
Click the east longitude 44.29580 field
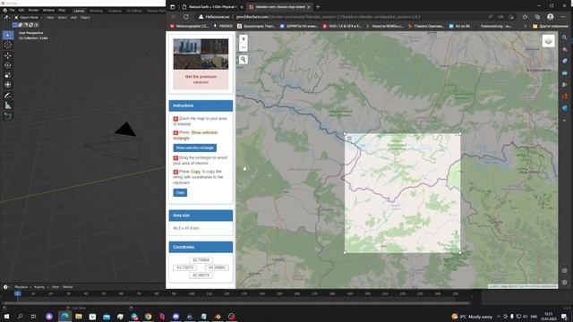(217, 267)
